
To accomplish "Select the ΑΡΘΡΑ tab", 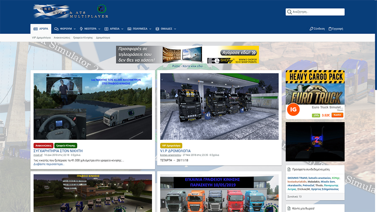I will pos(41,29).
